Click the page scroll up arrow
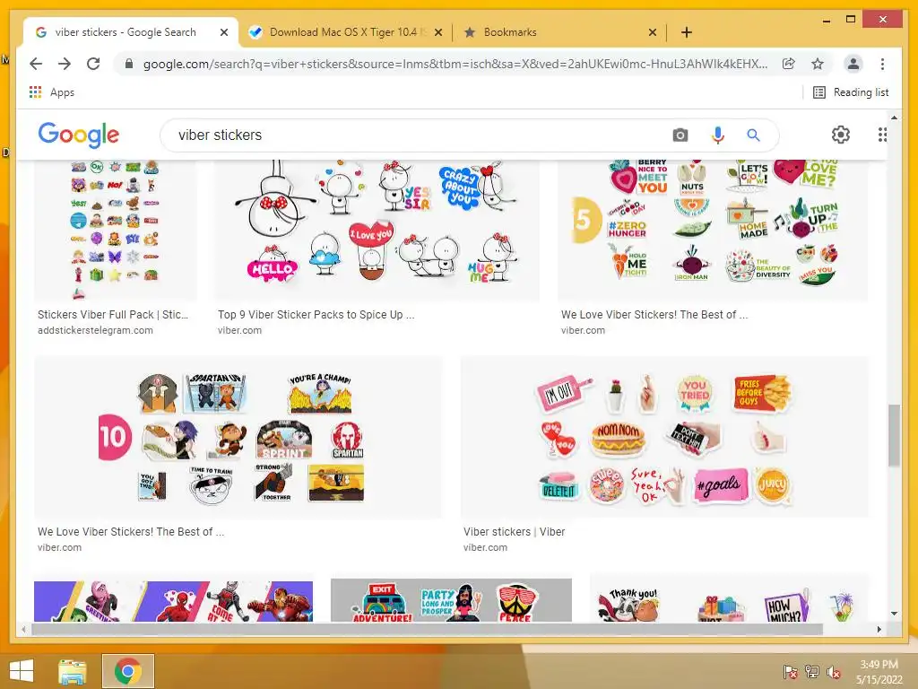The width and height of the screenshot is (918, 689). point(894,118)
